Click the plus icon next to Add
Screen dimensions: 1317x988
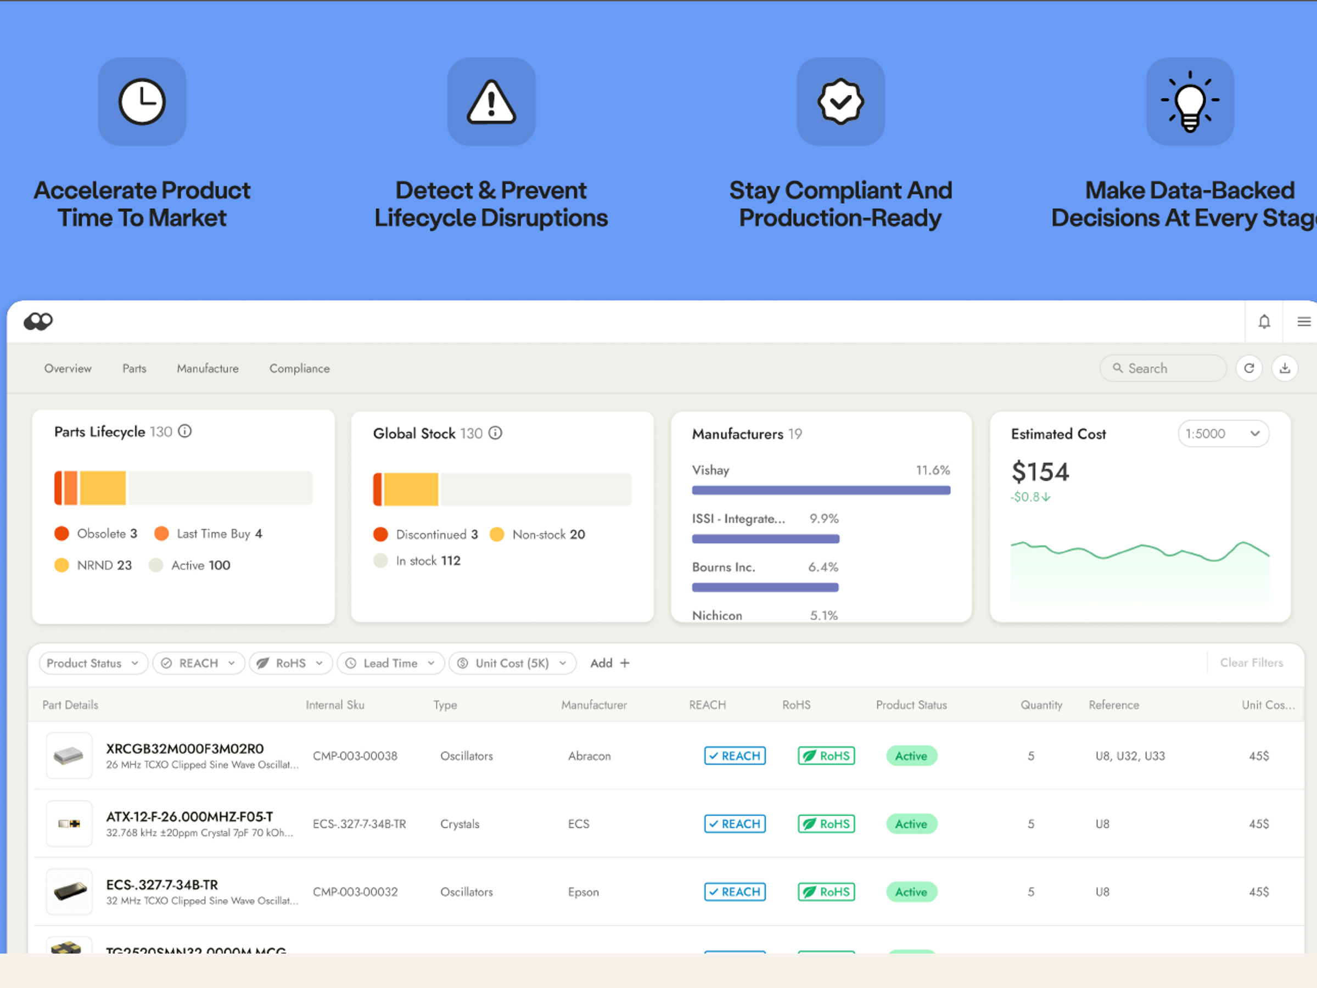tap(625, 663)
